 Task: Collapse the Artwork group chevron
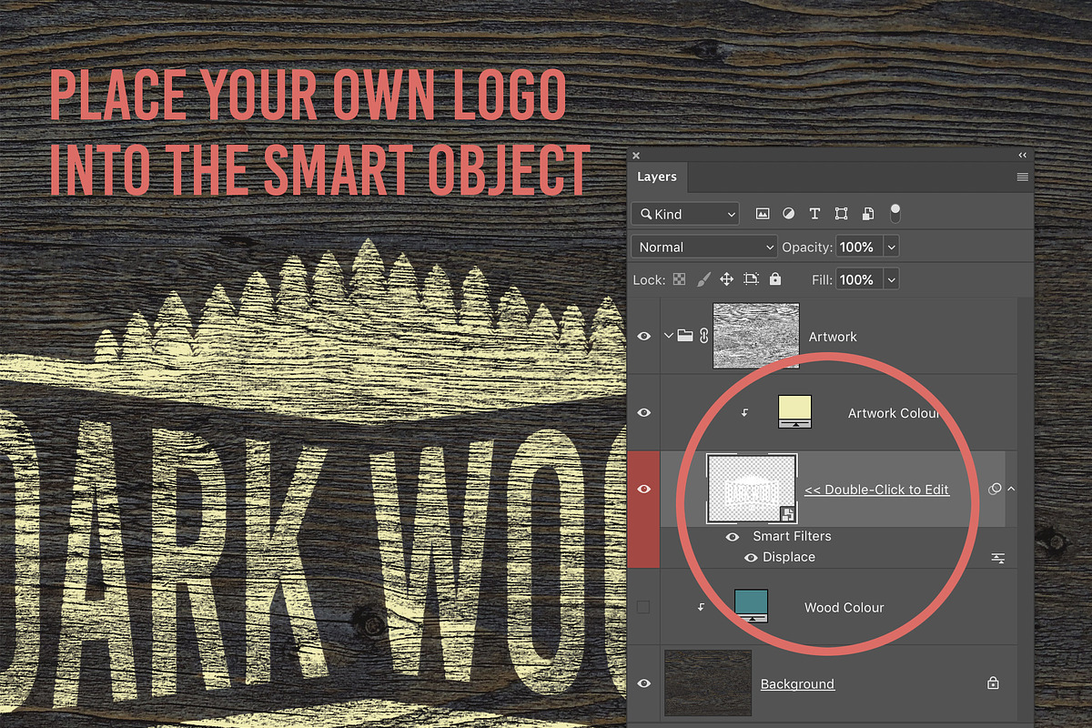point(669,336)
